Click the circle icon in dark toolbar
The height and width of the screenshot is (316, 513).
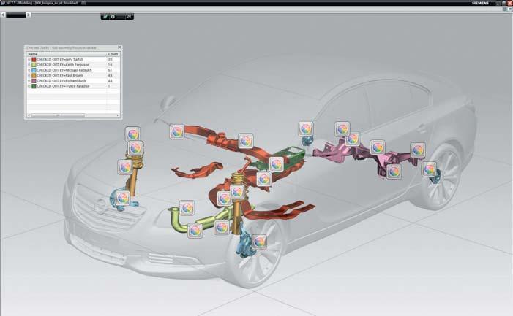(x=113, y=17)
